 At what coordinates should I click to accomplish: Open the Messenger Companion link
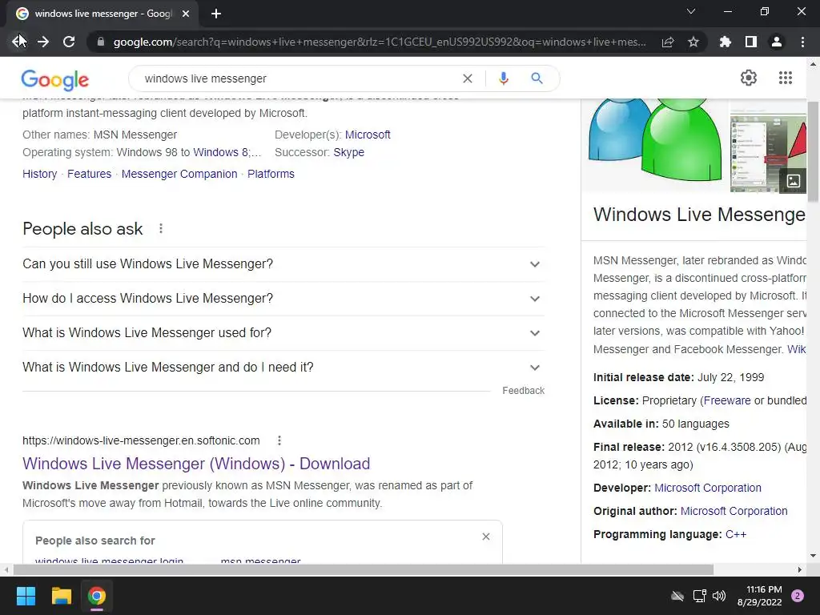[179, 174]
